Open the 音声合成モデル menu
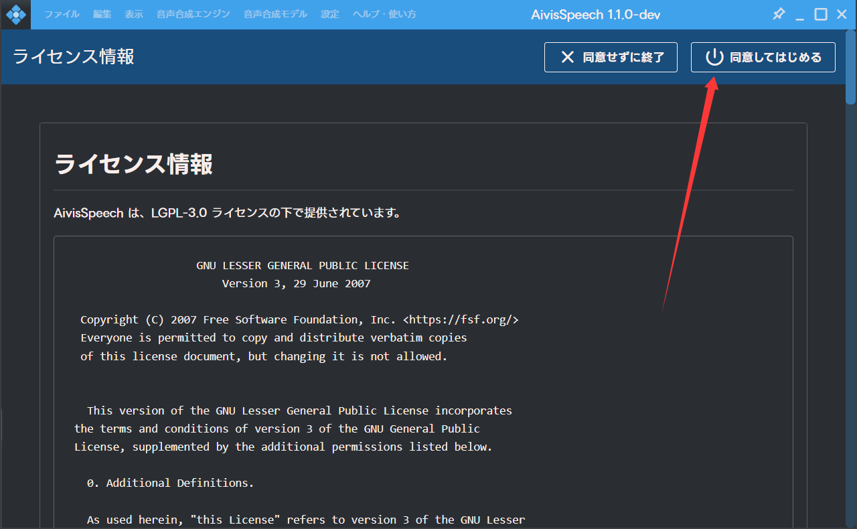Viewport: 857px width, 529px height. coord(276,14)
